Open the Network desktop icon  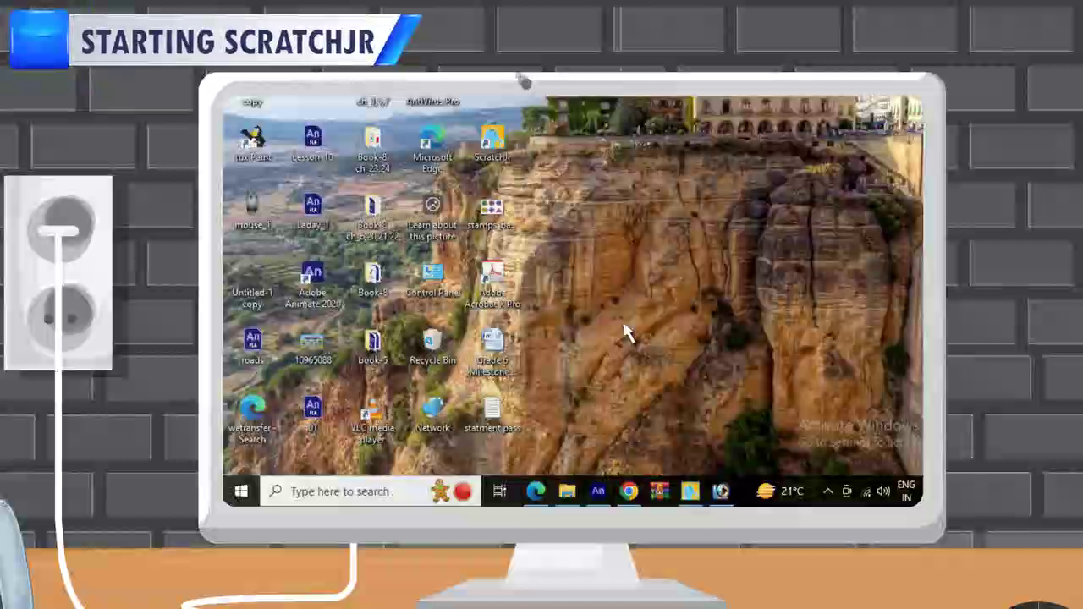click(432, 412)
